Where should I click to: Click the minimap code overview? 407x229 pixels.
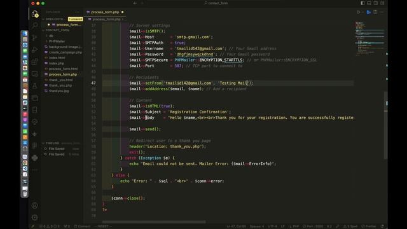[369, 38]
